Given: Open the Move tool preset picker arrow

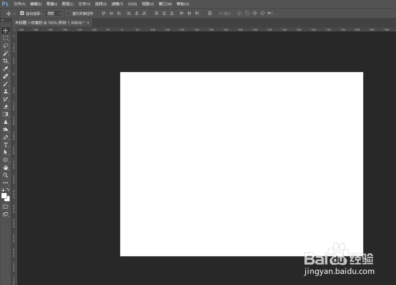Looking at the screenshot, I should point(14,14).
